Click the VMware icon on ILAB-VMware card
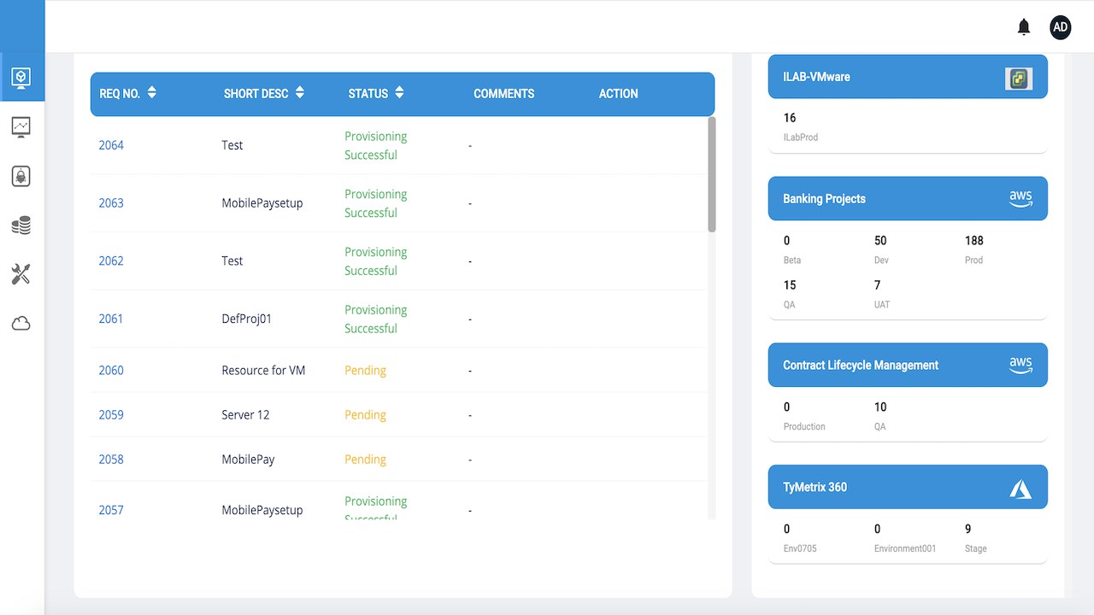This screenshot has width=1094, height=615. [1019, 79]
